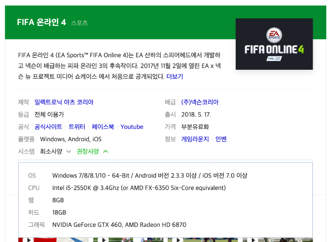
Task: Open the 스포츠 category link
Action: tap(79, 23)
